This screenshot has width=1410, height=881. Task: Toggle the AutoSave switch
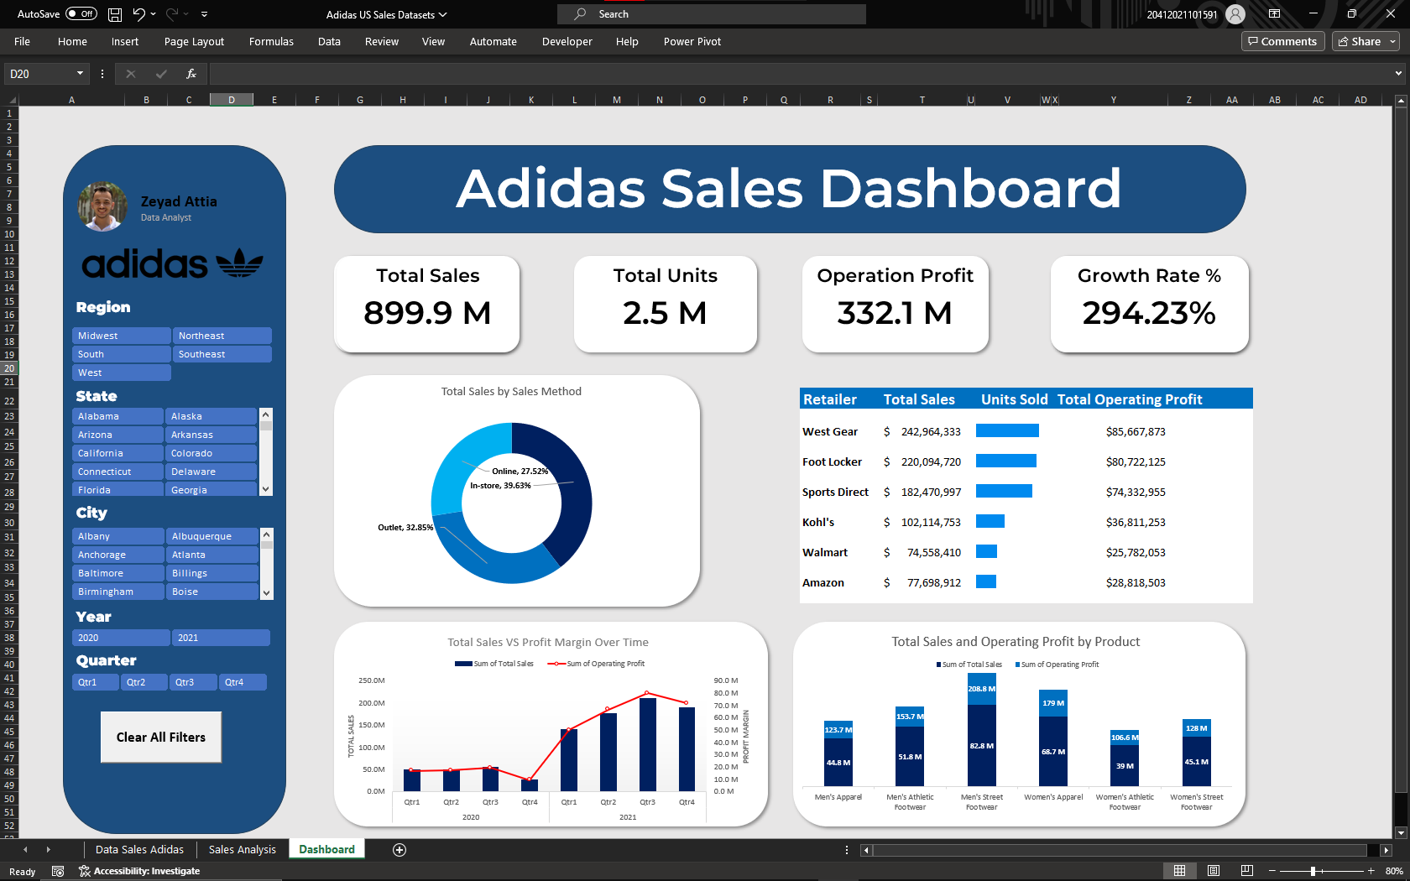[81, 14]
